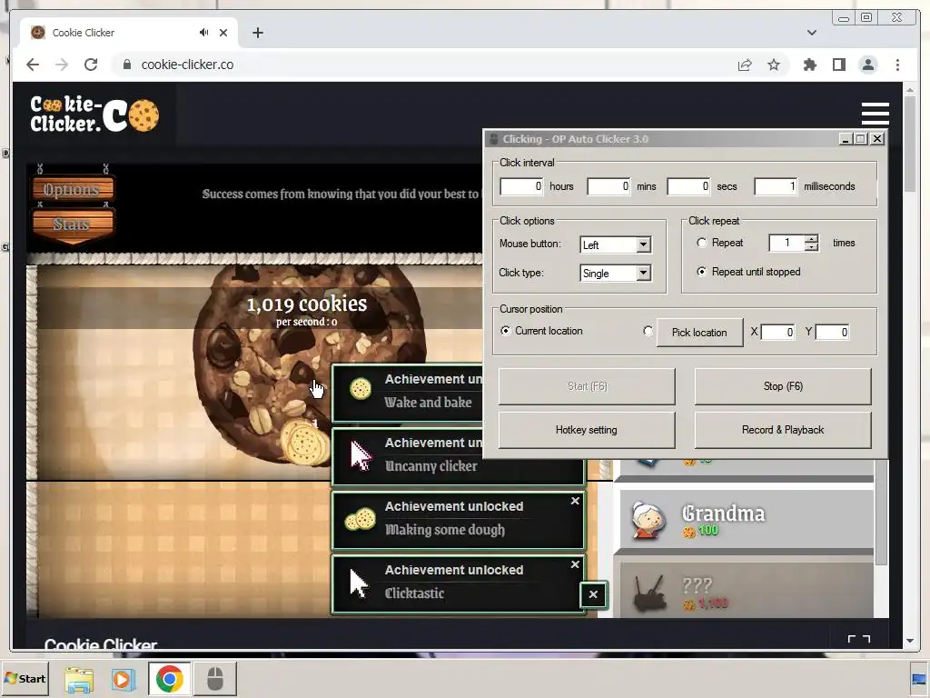The width and height of the screenshot is (930, 698).
Task: Click the page vertical scrollbar thumb
Action: point(910,144)
